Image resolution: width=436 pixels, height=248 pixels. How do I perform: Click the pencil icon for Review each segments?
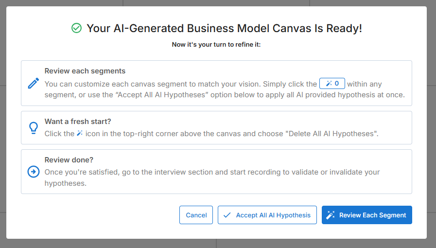coord(34,83)
